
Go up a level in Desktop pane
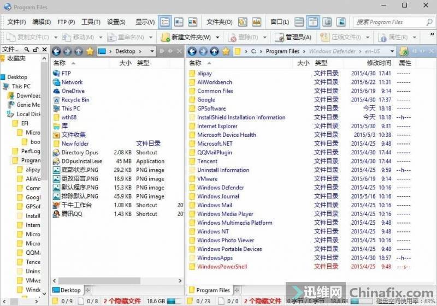click(x=79, y=51)
